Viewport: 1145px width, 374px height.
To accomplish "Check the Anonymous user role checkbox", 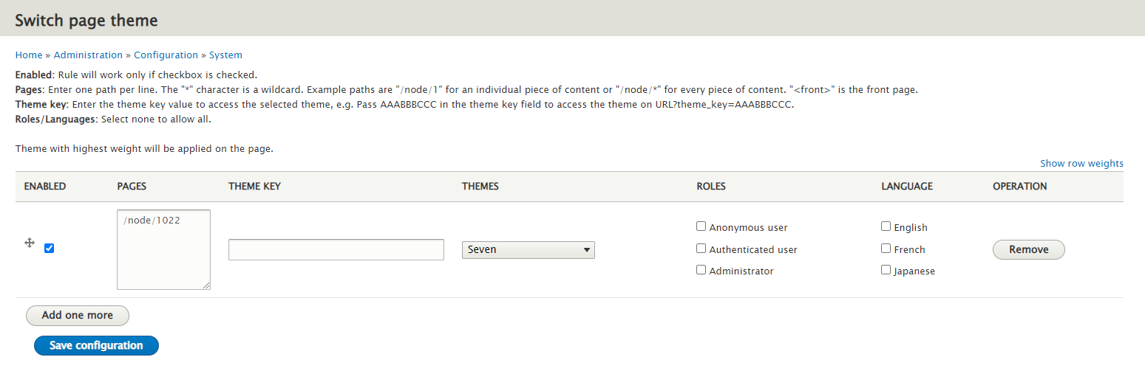I will pyautogui.click(x=701, y=226).
